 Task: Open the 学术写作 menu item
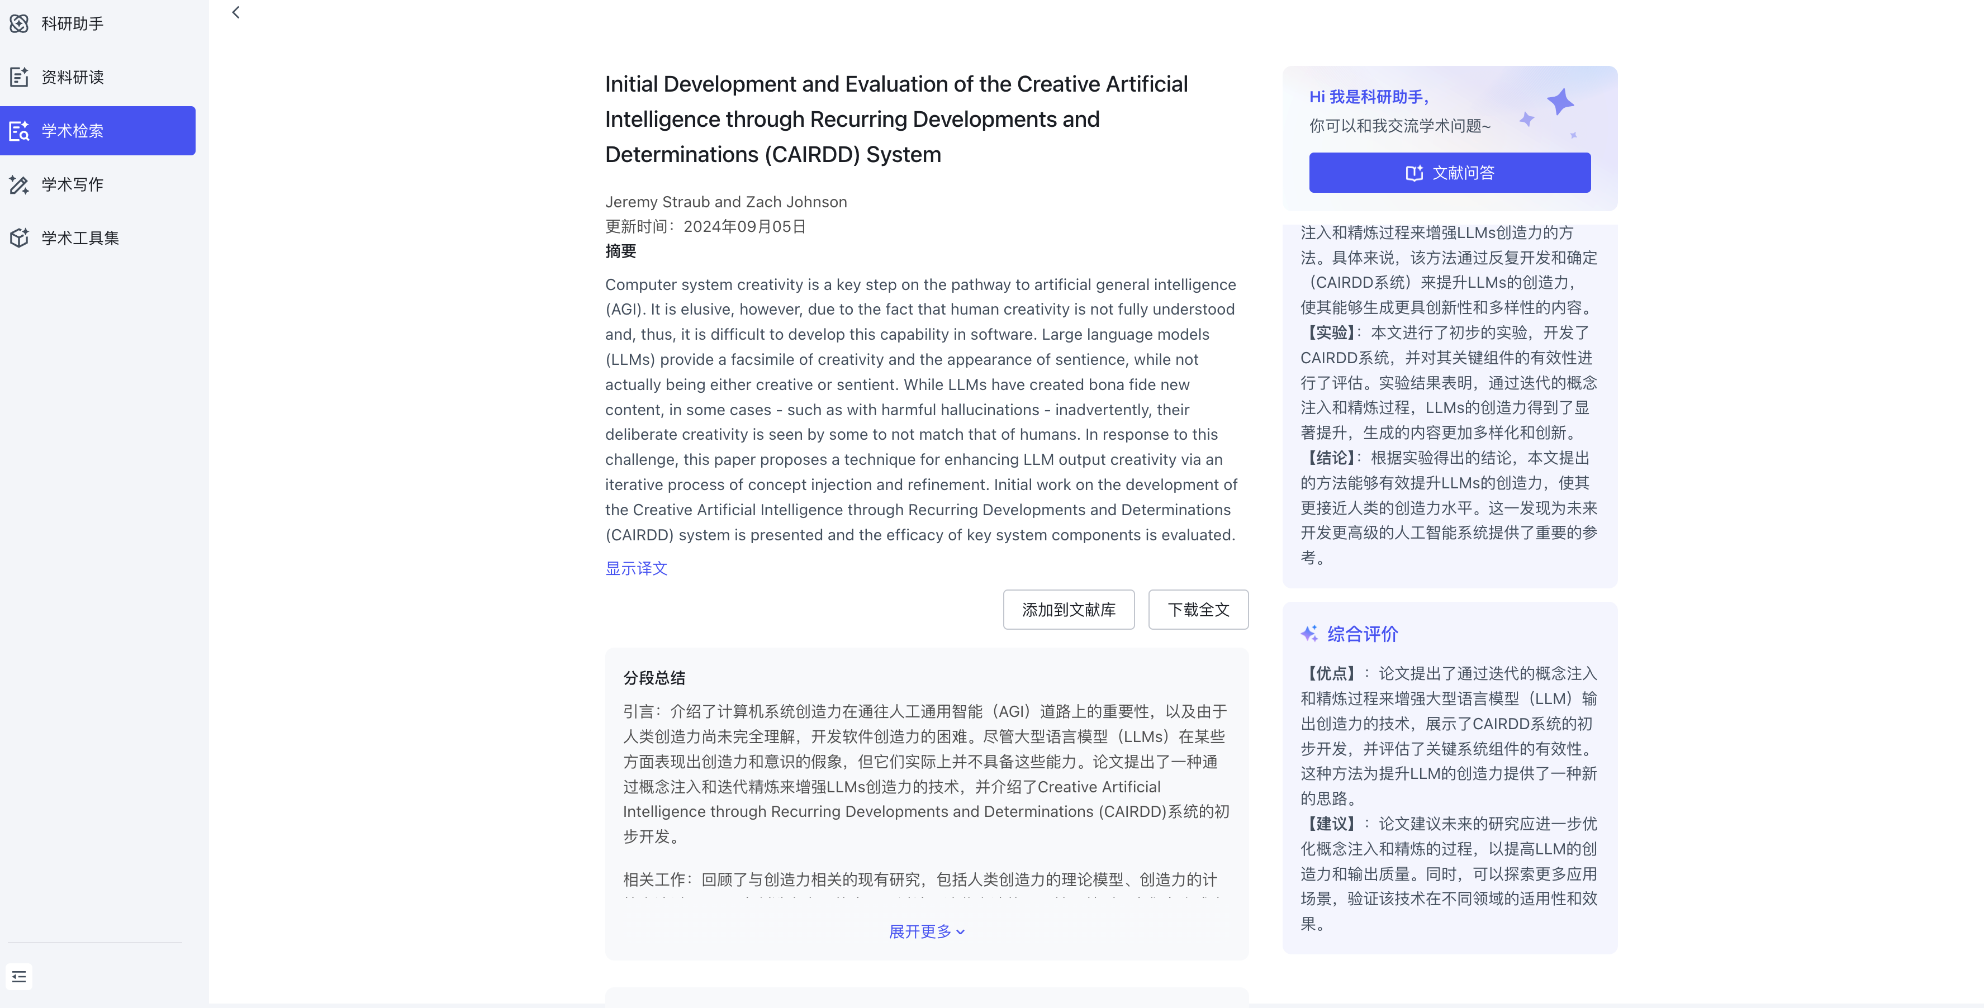pyautogui.click(x=73, y=185)
